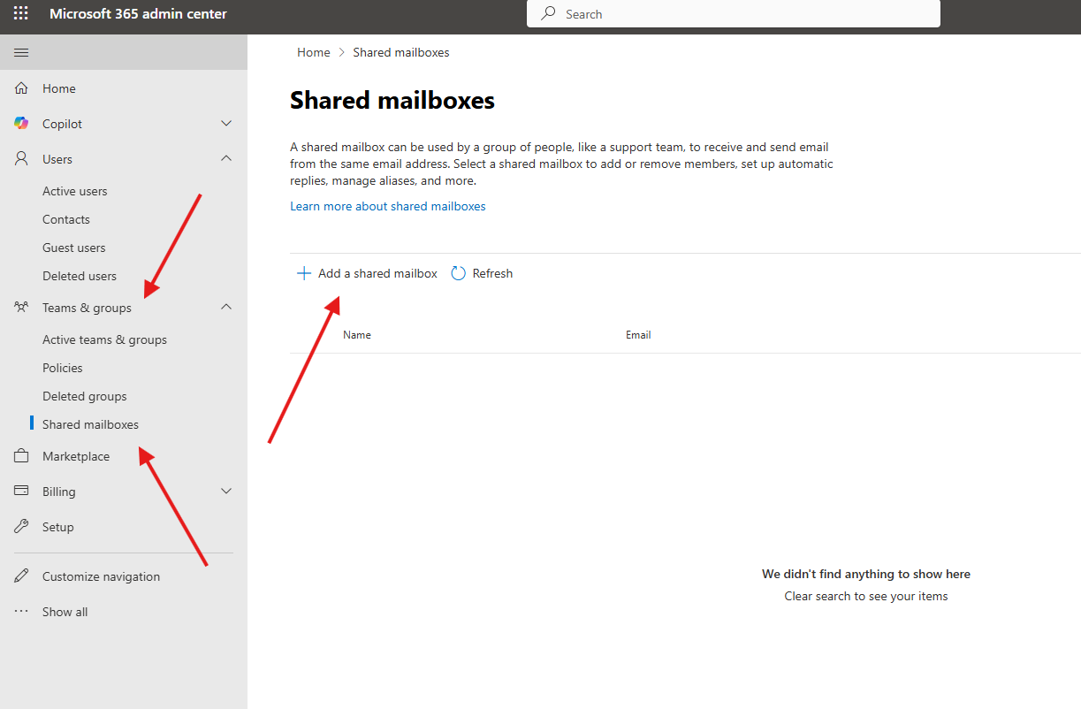
Task: Click the Marketplace bag icon
Action: (x=21, y=456)
